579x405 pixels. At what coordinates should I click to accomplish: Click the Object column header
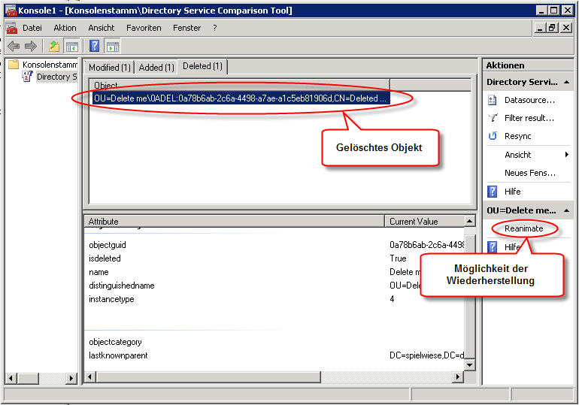pyautogui.click(x=241, y=85)
